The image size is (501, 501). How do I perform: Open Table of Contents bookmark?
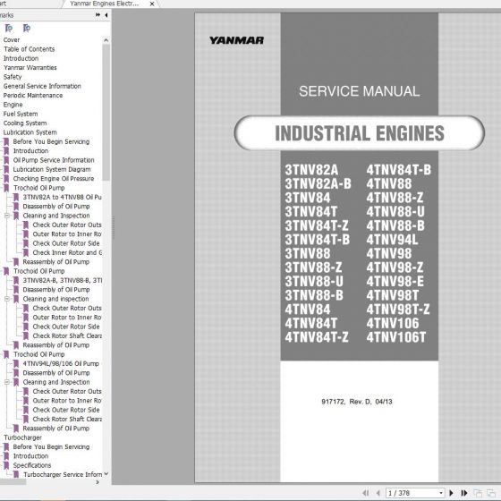pos(29,49)
